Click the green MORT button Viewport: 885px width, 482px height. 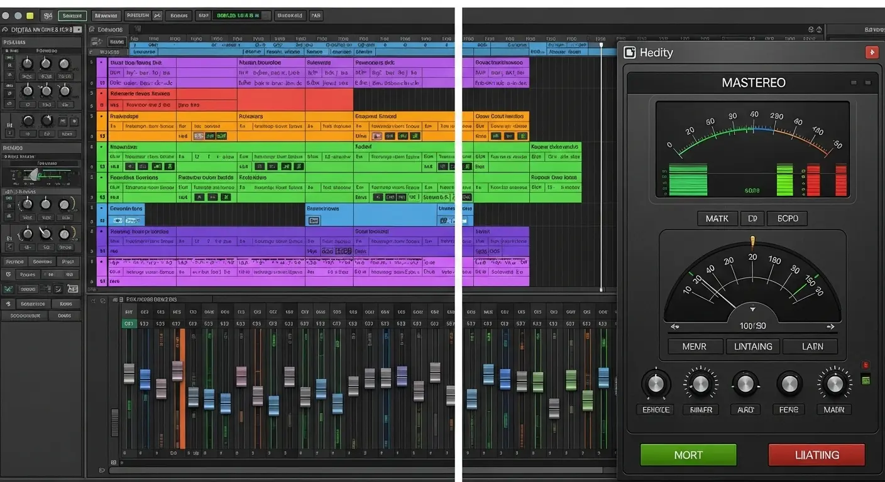[x=688, y=455]
